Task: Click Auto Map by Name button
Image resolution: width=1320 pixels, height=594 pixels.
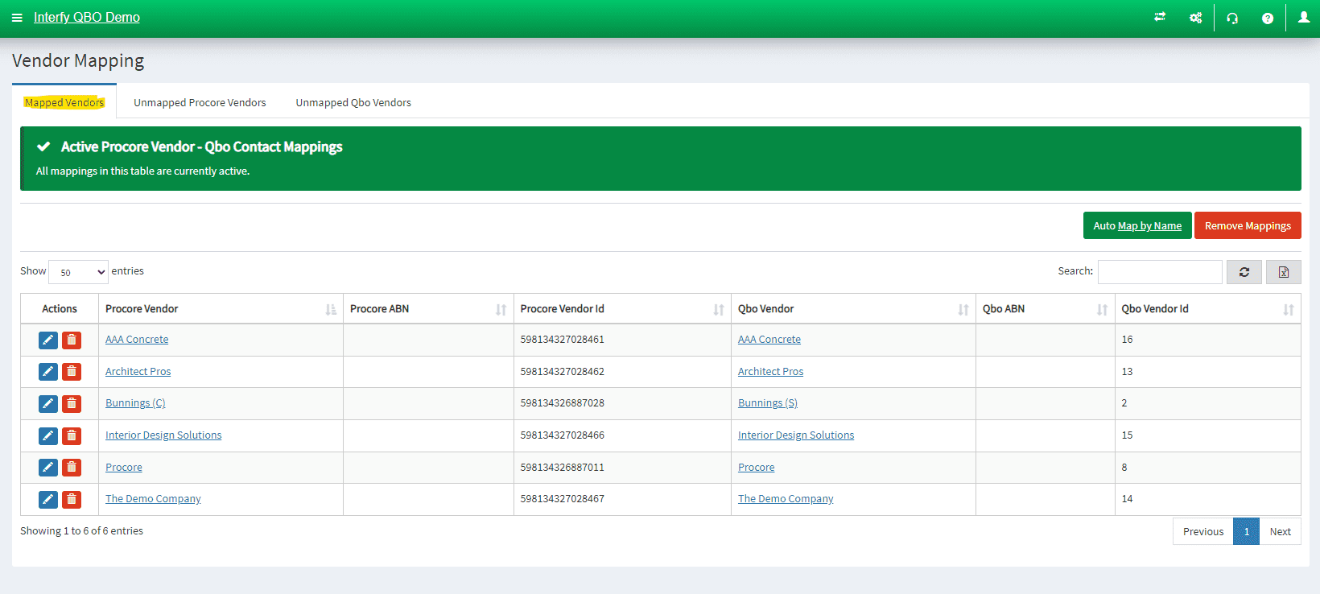Action: pos(1137,226)
